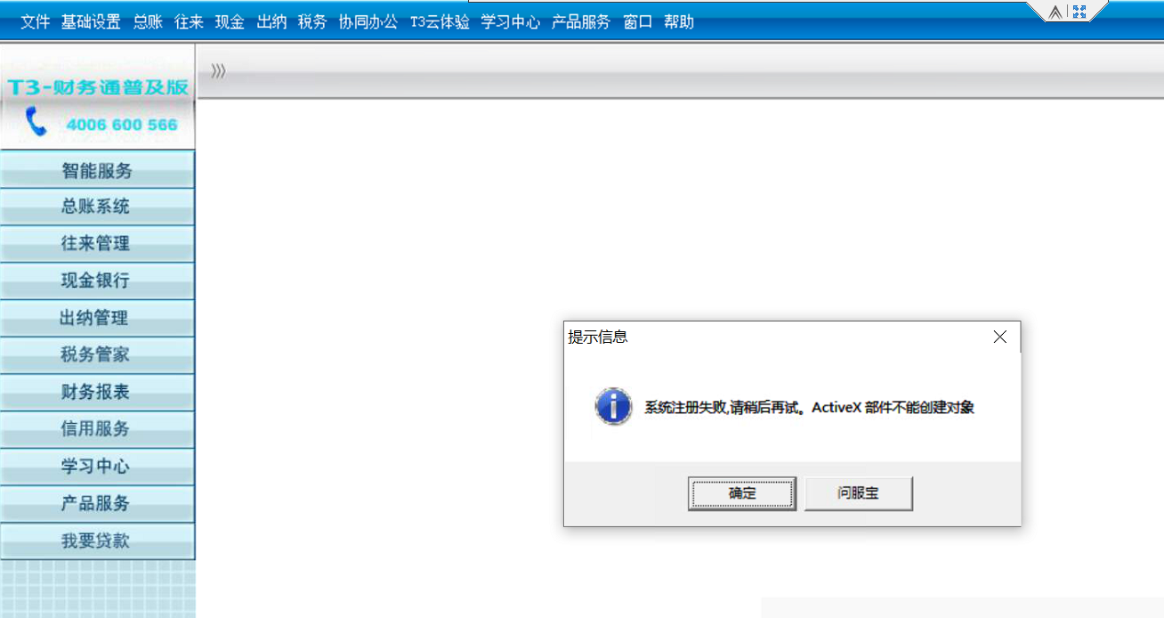This screenshot has width=1164, height=618.
Task: Select 我要贷款 in the sidebar
Action: [97, 541]
